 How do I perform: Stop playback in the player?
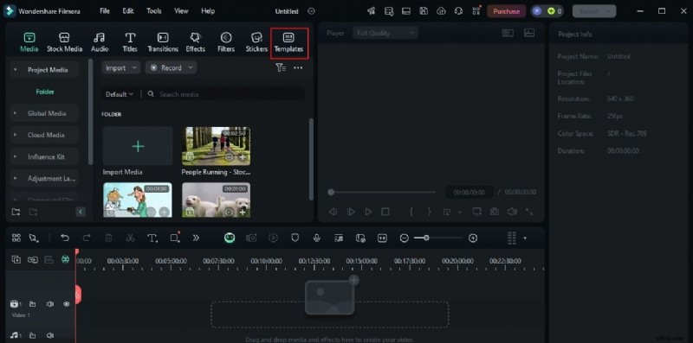[385, 212]
